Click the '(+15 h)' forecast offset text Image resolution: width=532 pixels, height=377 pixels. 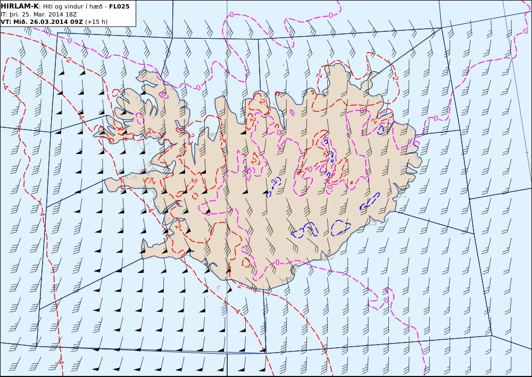(x=96, y=22)
